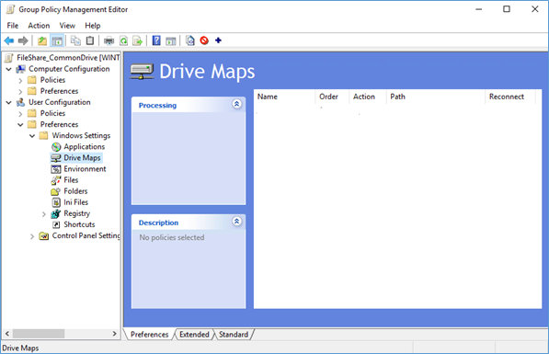
Task: Click the Refresh toolbar icon
Action: click(x=123, y=41)
